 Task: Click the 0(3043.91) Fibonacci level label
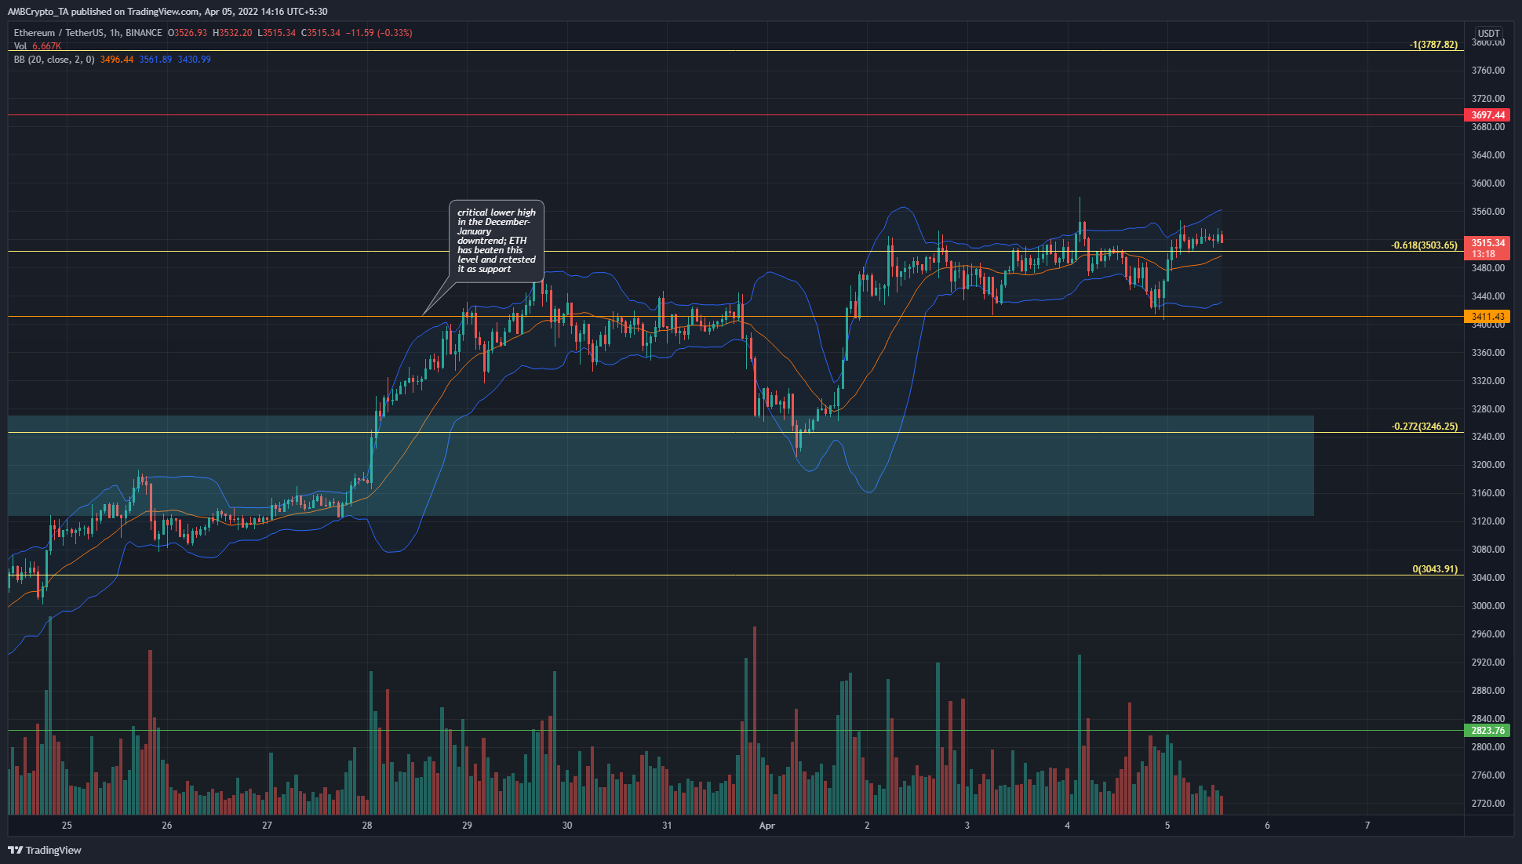pyautogui.click(x=1434, y=569)
